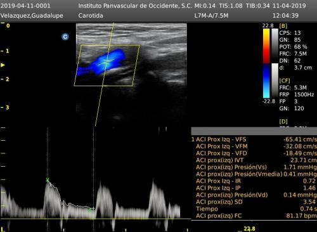Click the L7M-A/7.5M probe label

(211, 16)
